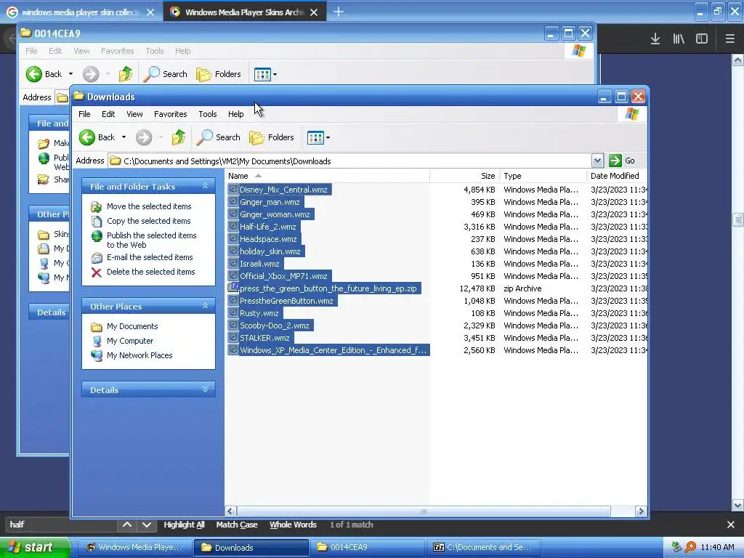
Task: Select the Scooby-Doo_2.wmz file icon
Action: 233,325
